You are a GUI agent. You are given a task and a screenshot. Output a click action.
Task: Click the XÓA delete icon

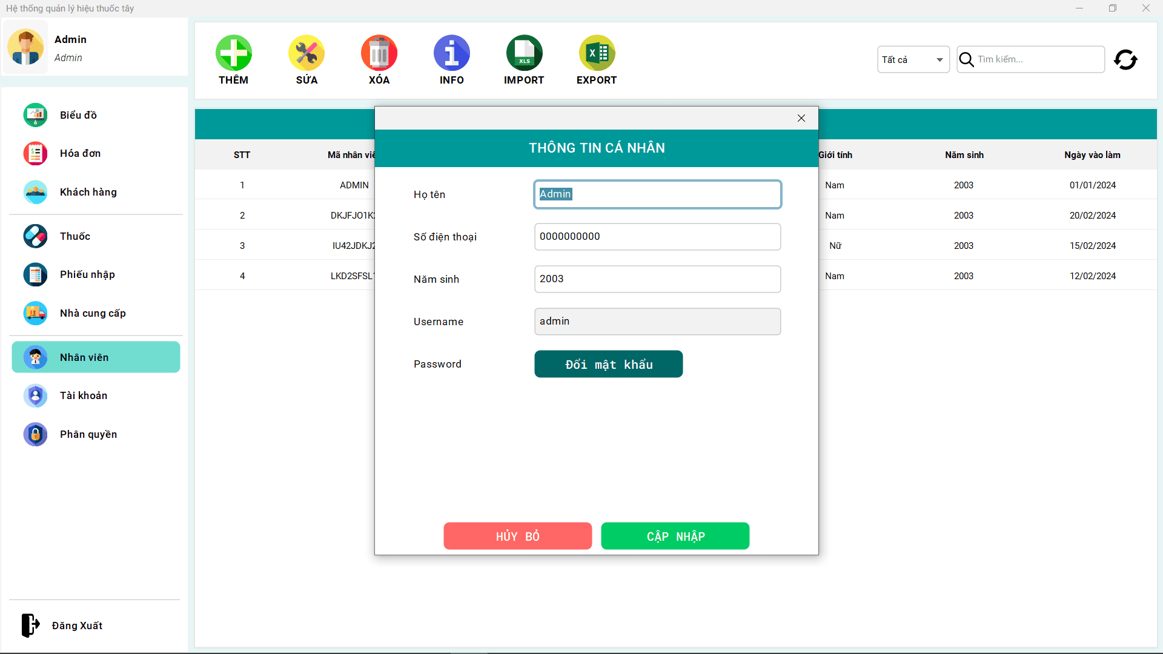click(x=379, y=53)
